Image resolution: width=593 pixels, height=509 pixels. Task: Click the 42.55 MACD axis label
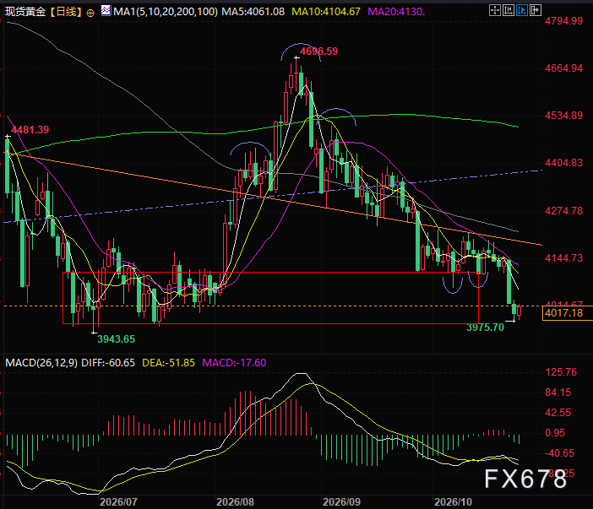[x=558, y=413]
